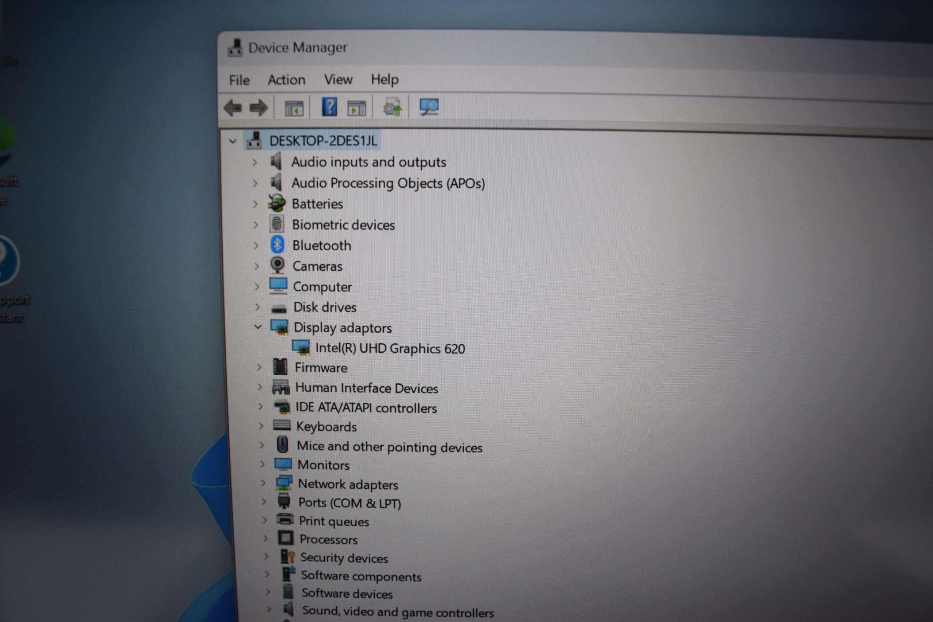Select the Security devices label

[344, 558]
